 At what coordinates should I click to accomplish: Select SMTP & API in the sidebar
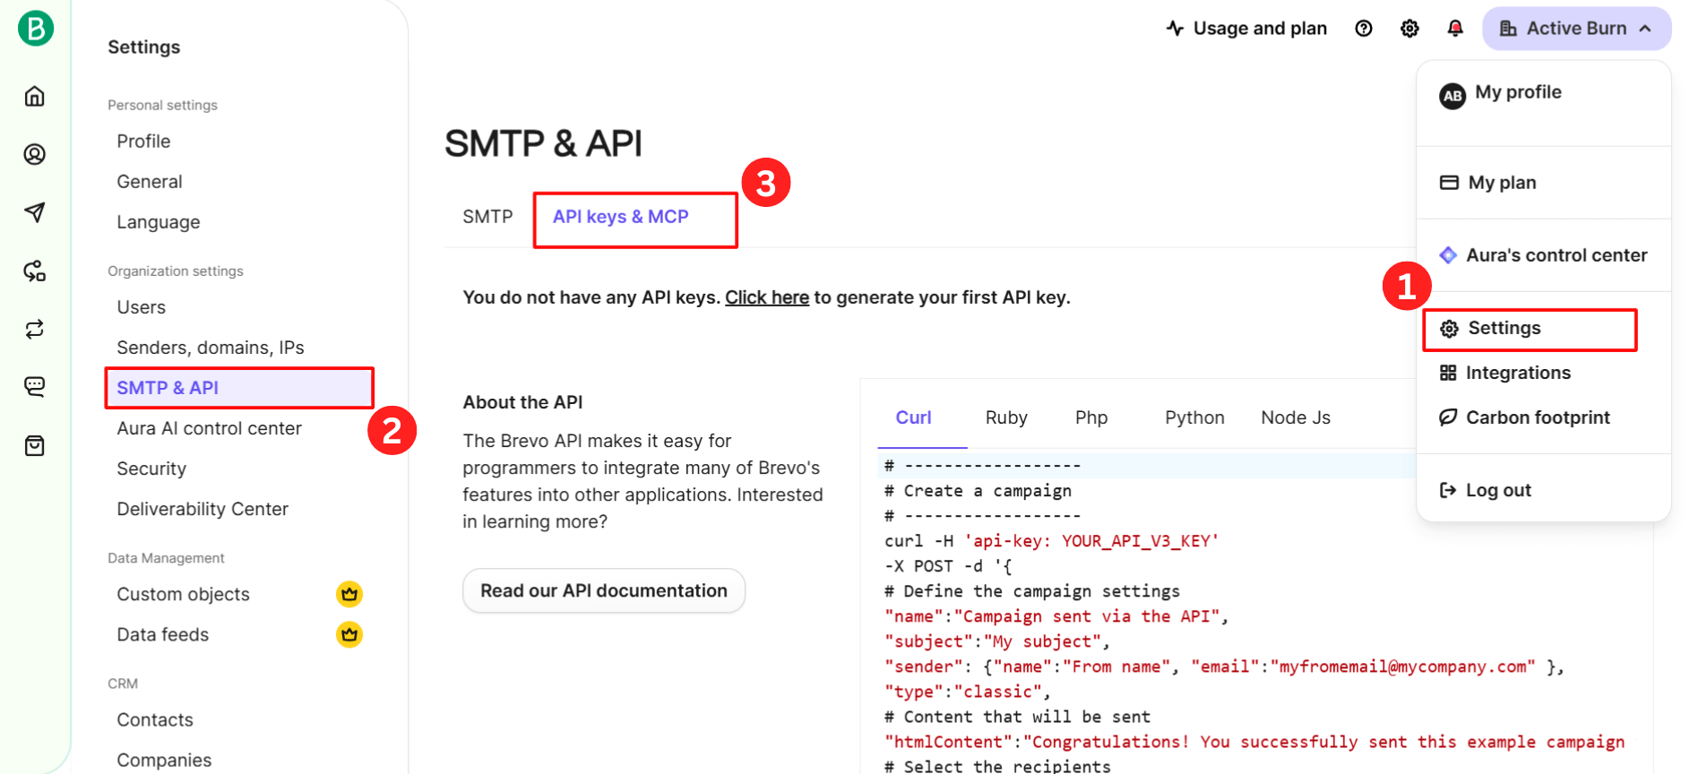tap(239, 388)
